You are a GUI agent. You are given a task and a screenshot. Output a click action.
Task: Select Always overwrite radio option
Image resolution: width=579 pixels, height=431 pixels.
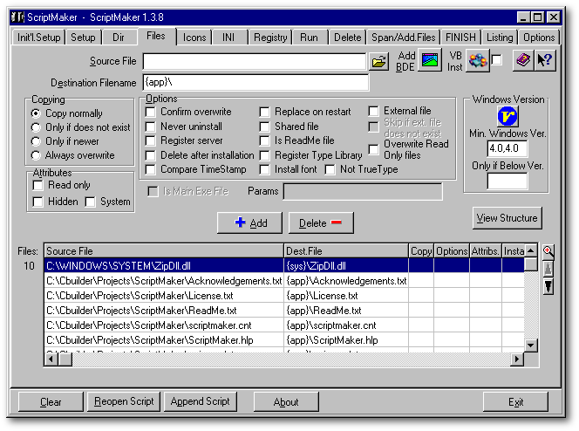click(x=36, y=155)
